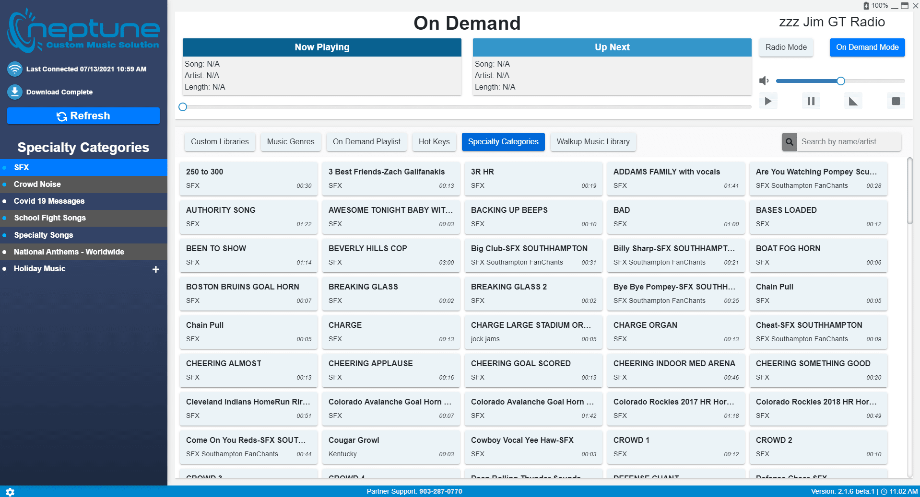920x497 pixels.
Task: Expand Holiday Music with the plus icon
Action: 156,269
